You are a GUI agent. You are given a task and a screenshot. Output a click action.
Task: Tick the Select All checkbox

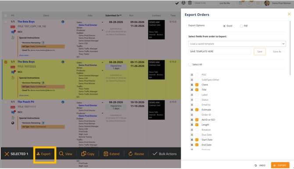pos(190,64)
